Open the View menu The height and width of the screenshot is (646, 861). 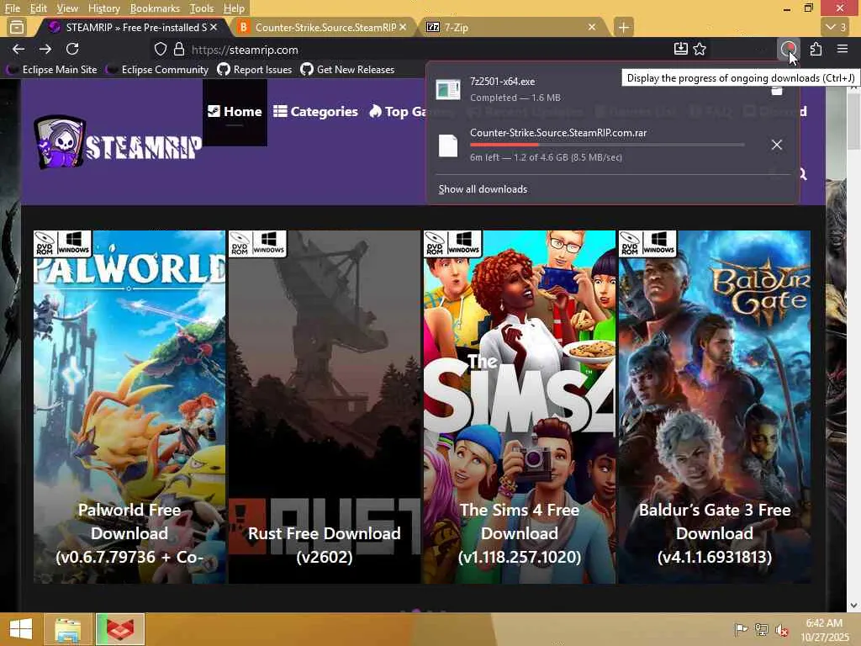click(x=67, y=8)
